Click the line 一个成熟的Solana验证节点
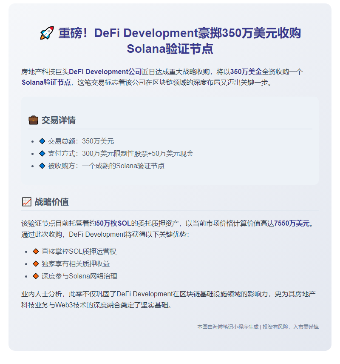340x364 pixels. [123, 166]
